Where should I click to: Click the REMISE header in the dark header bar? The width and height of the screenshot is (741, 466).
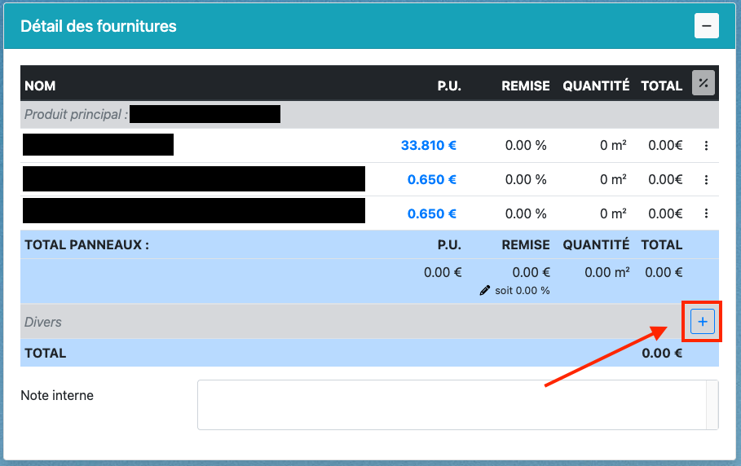click(525, 86)
